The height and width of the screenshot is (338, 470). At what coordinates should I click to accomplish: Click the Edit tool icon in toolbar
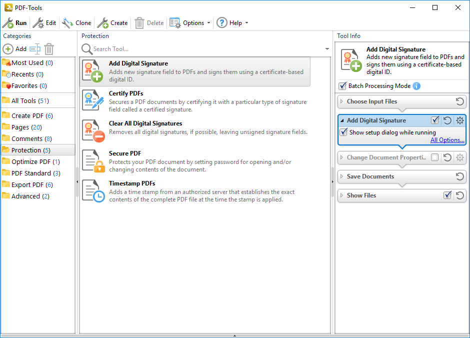click(38, 23)
